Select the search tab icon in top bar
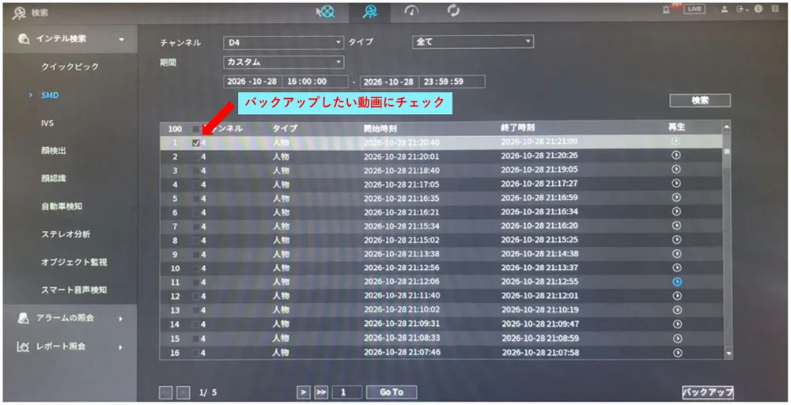791x405 pixels. pos(369,11)
